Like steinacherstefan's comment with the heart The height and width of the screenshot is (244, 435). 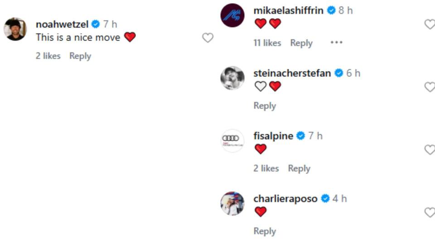pyautogui.click(x=430, y=87)
